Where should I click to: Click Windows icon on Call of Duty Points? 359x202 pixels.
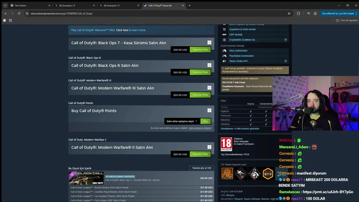point(209,111)
